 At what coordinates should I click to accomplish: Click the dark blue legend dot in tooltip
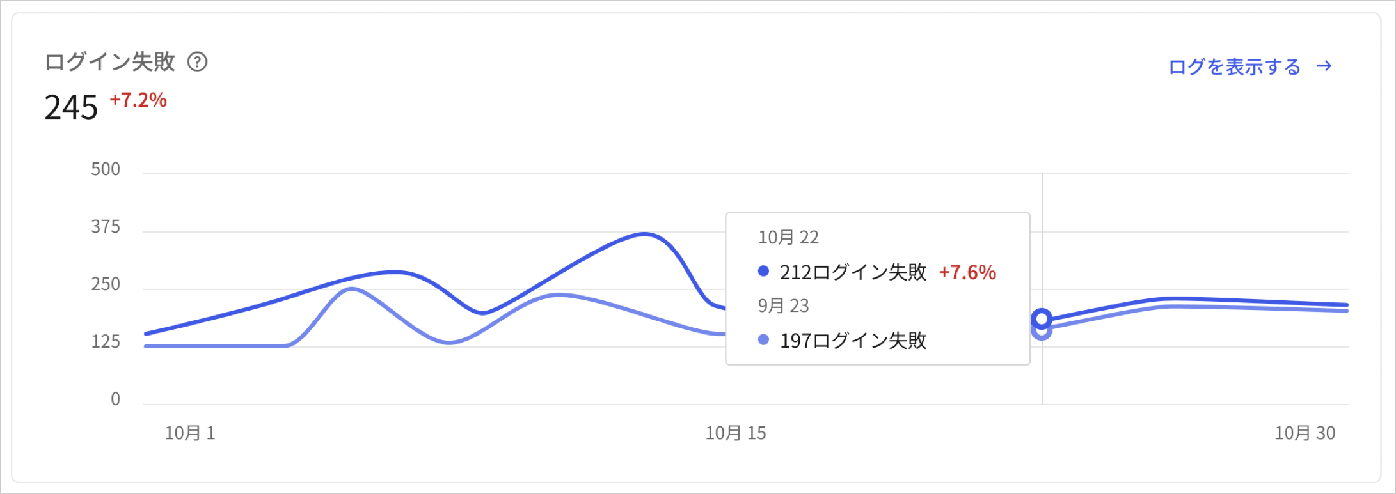tap(763, 271)
